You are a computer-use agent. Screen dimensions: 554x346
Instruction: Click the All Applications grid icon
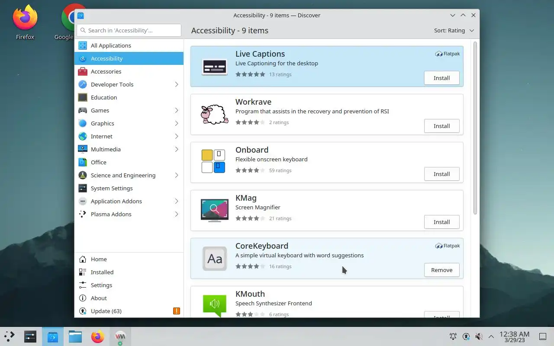83,45
